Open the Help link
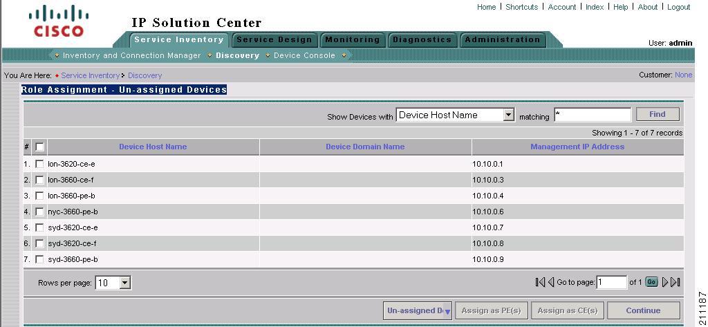 [x=620, y=7]
